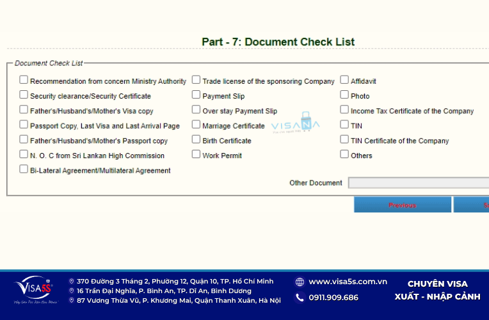Select the 370 Đường 3 Tháng 2 address
Screen dimensions: 489x320
[175, 282]
